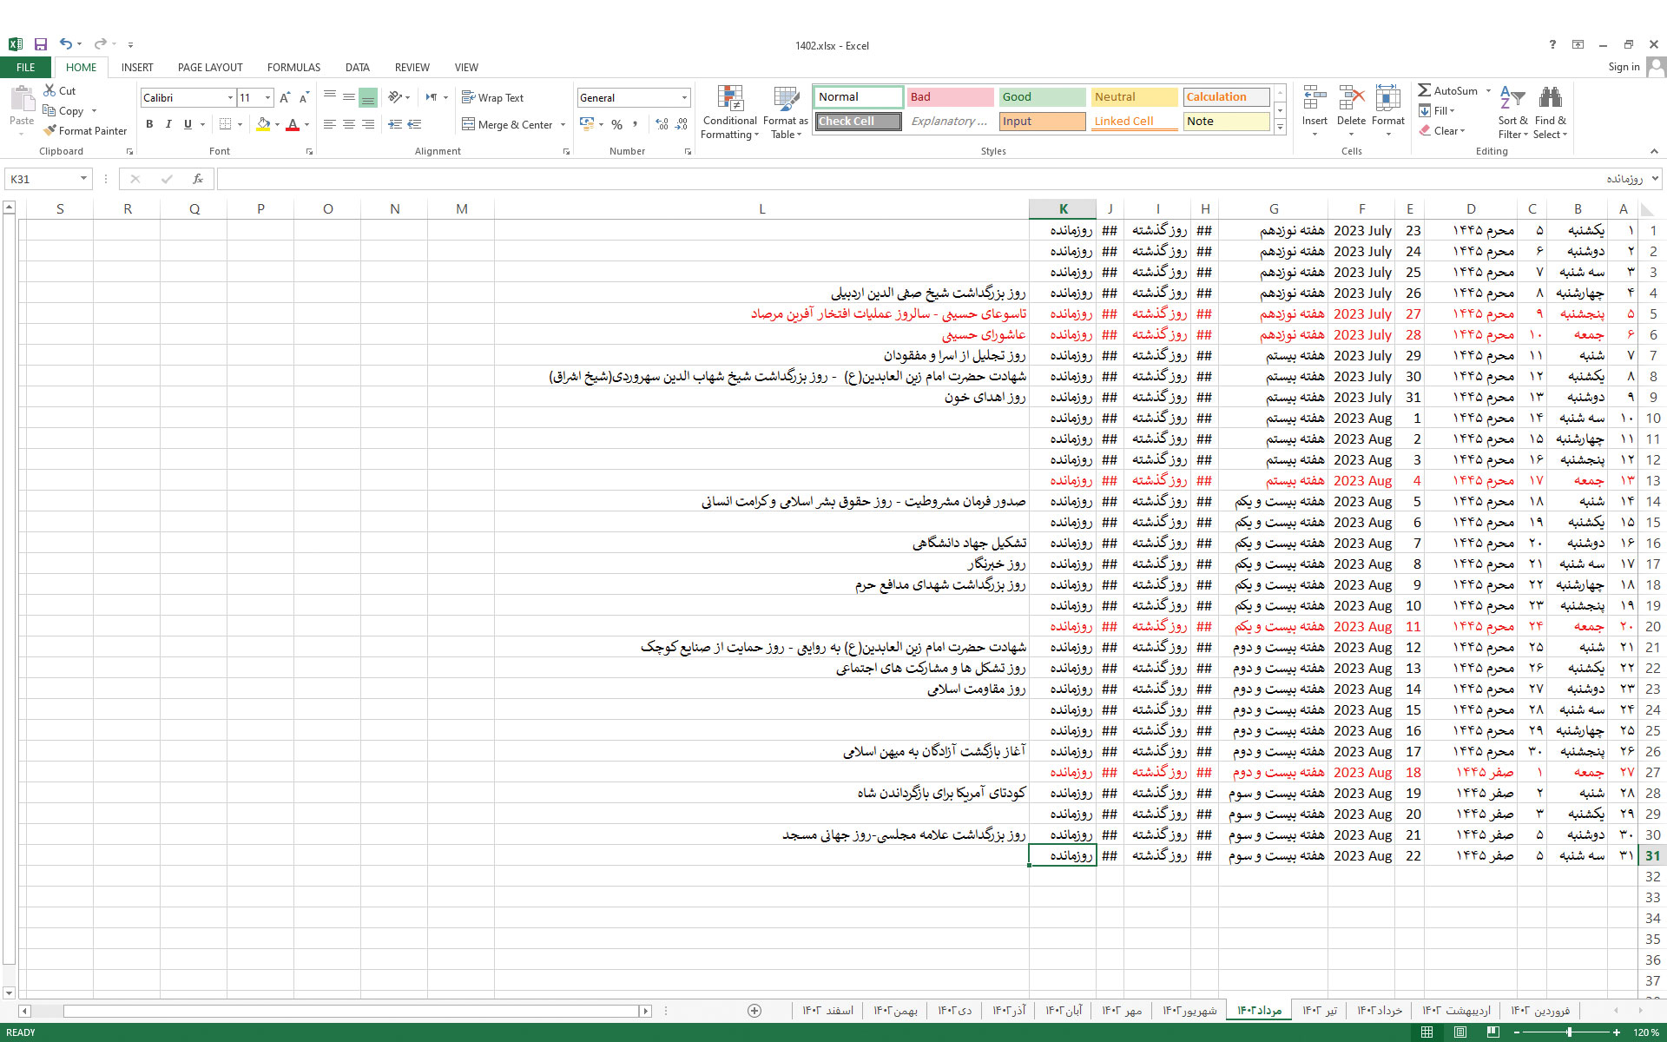Click the Percent Style icon
This screenshot has height=1042, width=1667.
pyautogui.click(x=616, y=124)
